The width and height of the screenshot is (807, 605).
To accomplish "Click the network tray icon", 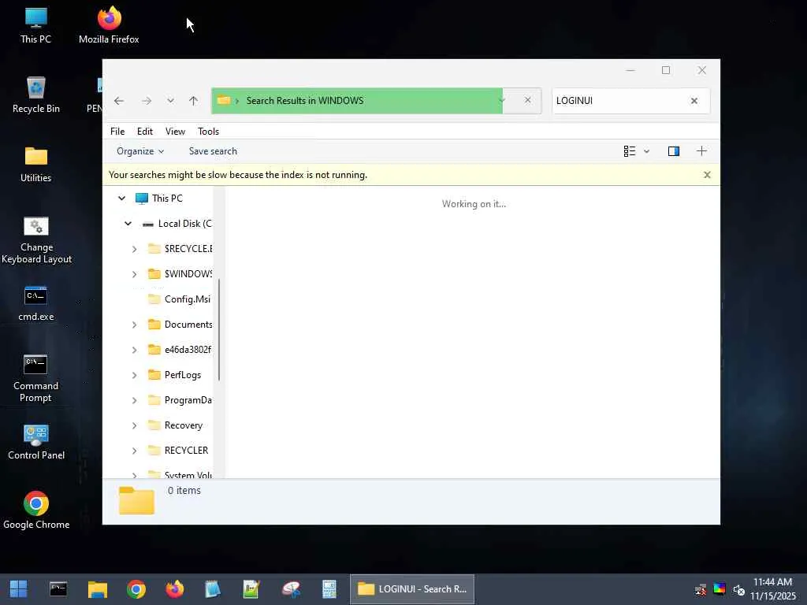I will click(701, 589).
